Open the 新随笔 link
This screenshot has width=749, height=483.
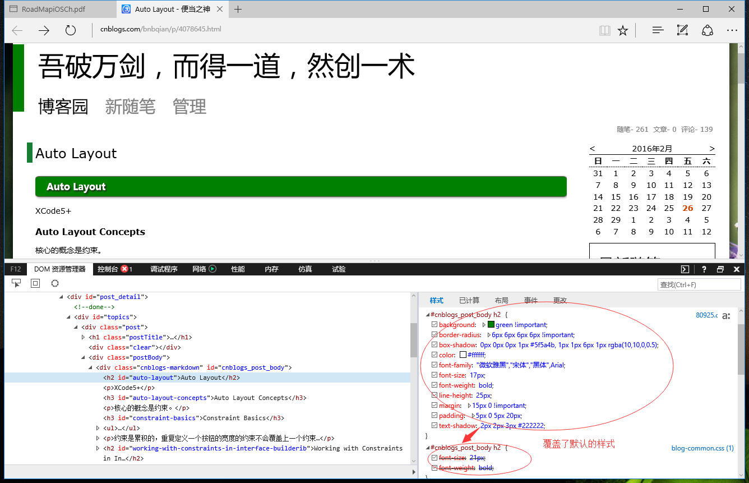click(130, 106)
